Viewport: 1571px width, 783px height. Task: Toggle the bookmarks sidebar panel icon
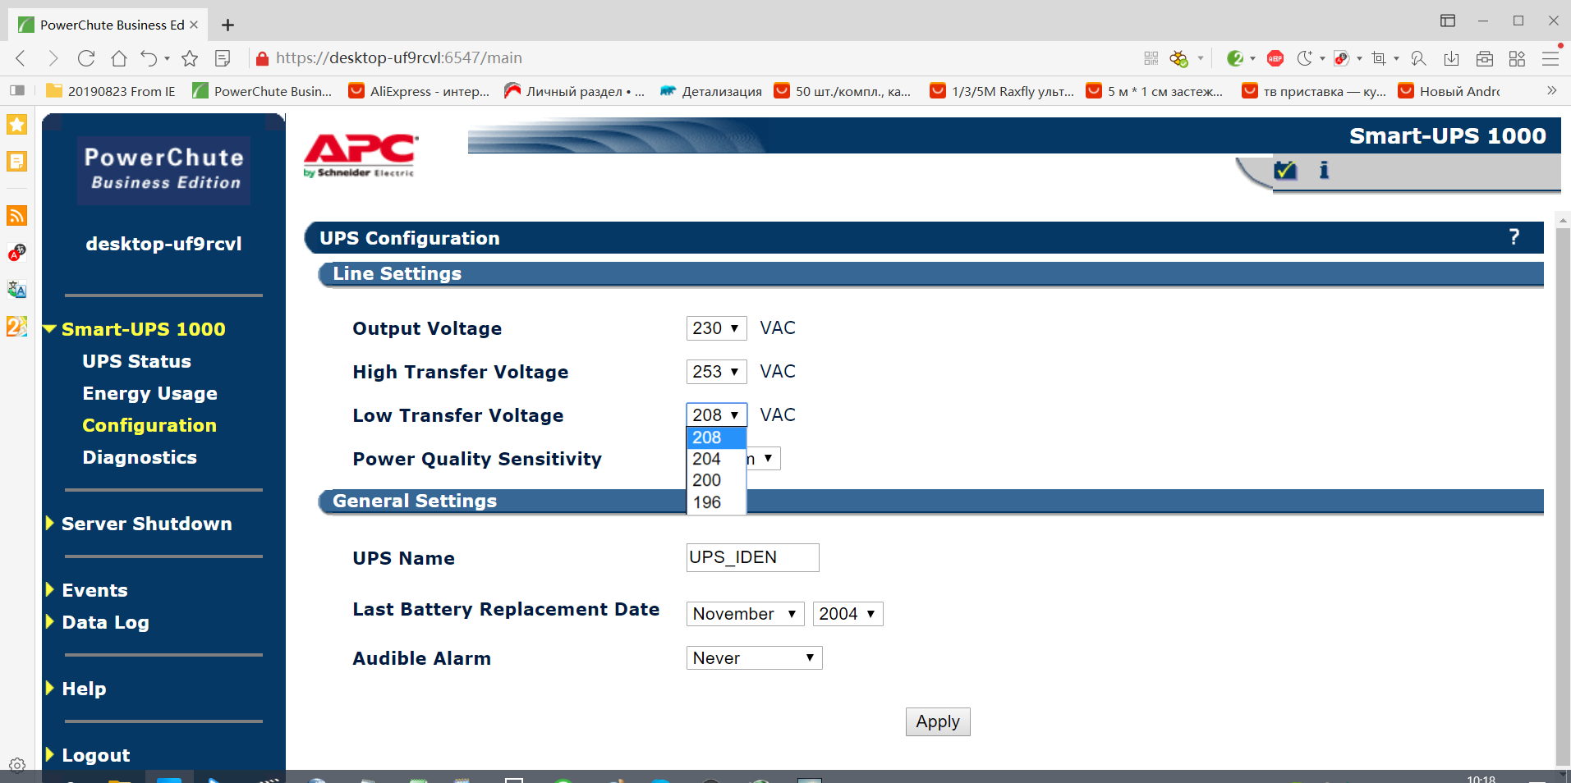pos(17,90)
